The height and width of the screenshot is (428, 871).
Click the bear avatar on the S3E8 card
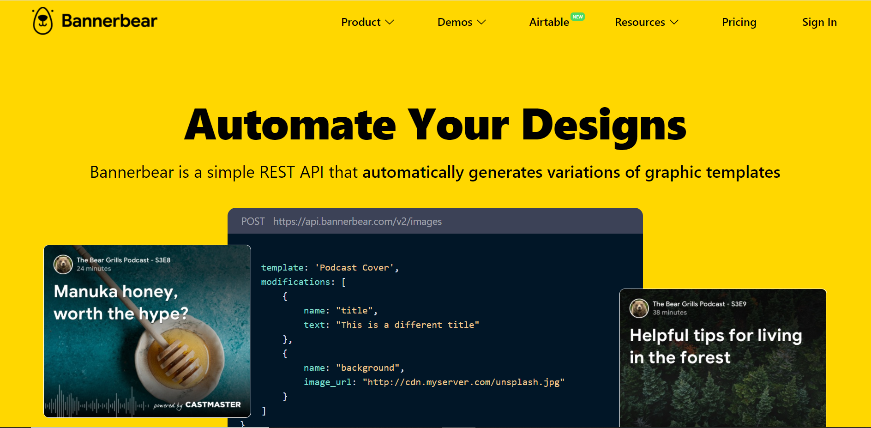coord(63,264)
